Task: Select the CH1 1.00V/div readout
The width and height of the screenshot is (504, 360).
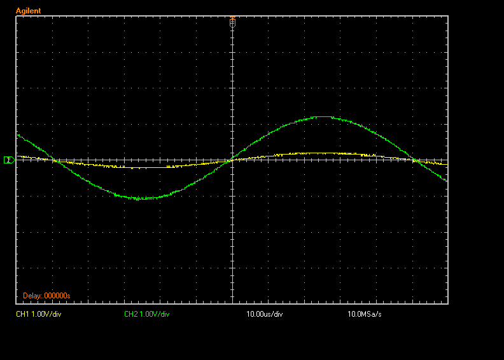Action: pos(39,314)
